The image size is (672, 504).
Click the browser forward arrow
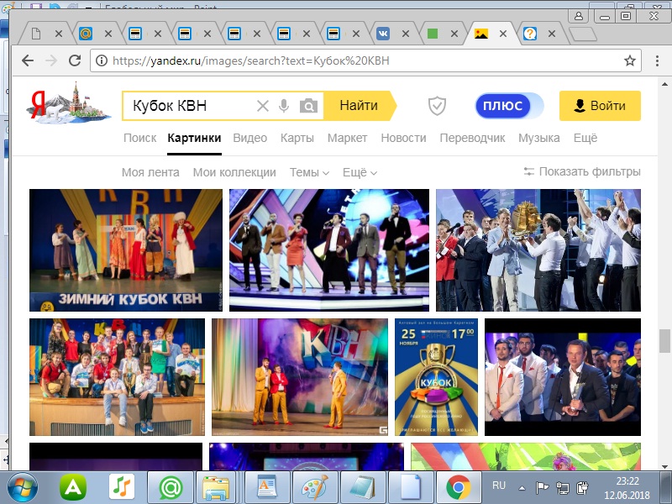click(x=51, y=60)
